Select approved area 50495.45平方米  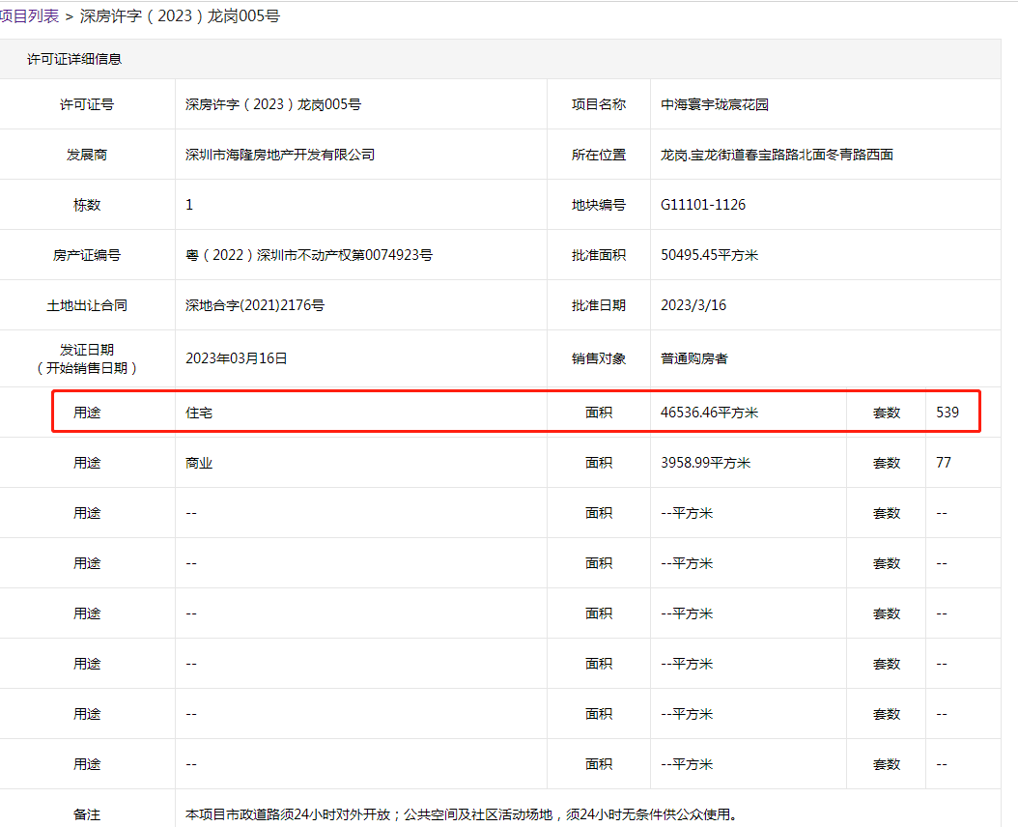(x=710, y=255)
